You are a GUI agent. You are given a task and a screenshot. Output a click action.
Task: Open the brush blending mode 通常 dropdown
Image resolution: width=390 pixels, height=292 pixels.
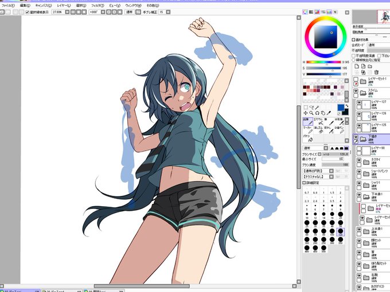(x=315, y=148)
